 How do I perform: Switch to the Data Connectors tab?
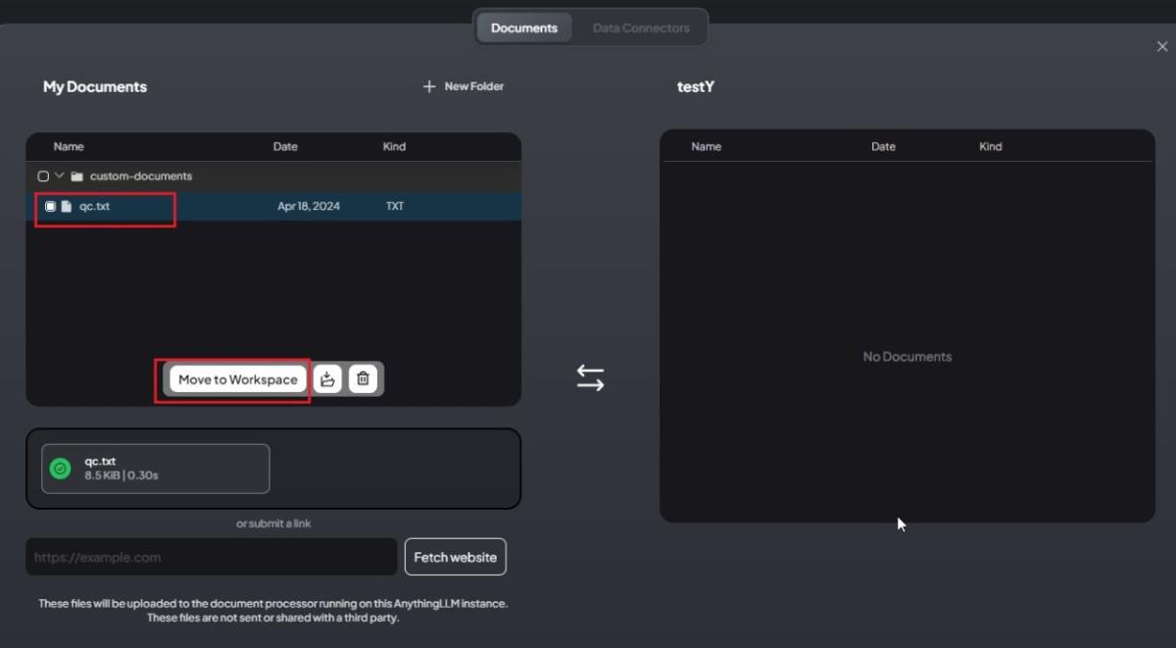pos(642,27)
